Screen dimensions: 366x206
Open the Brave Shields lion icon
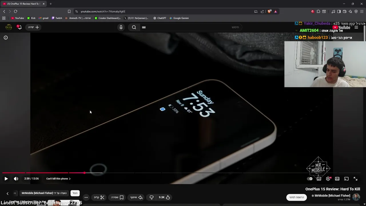(269, 11)
